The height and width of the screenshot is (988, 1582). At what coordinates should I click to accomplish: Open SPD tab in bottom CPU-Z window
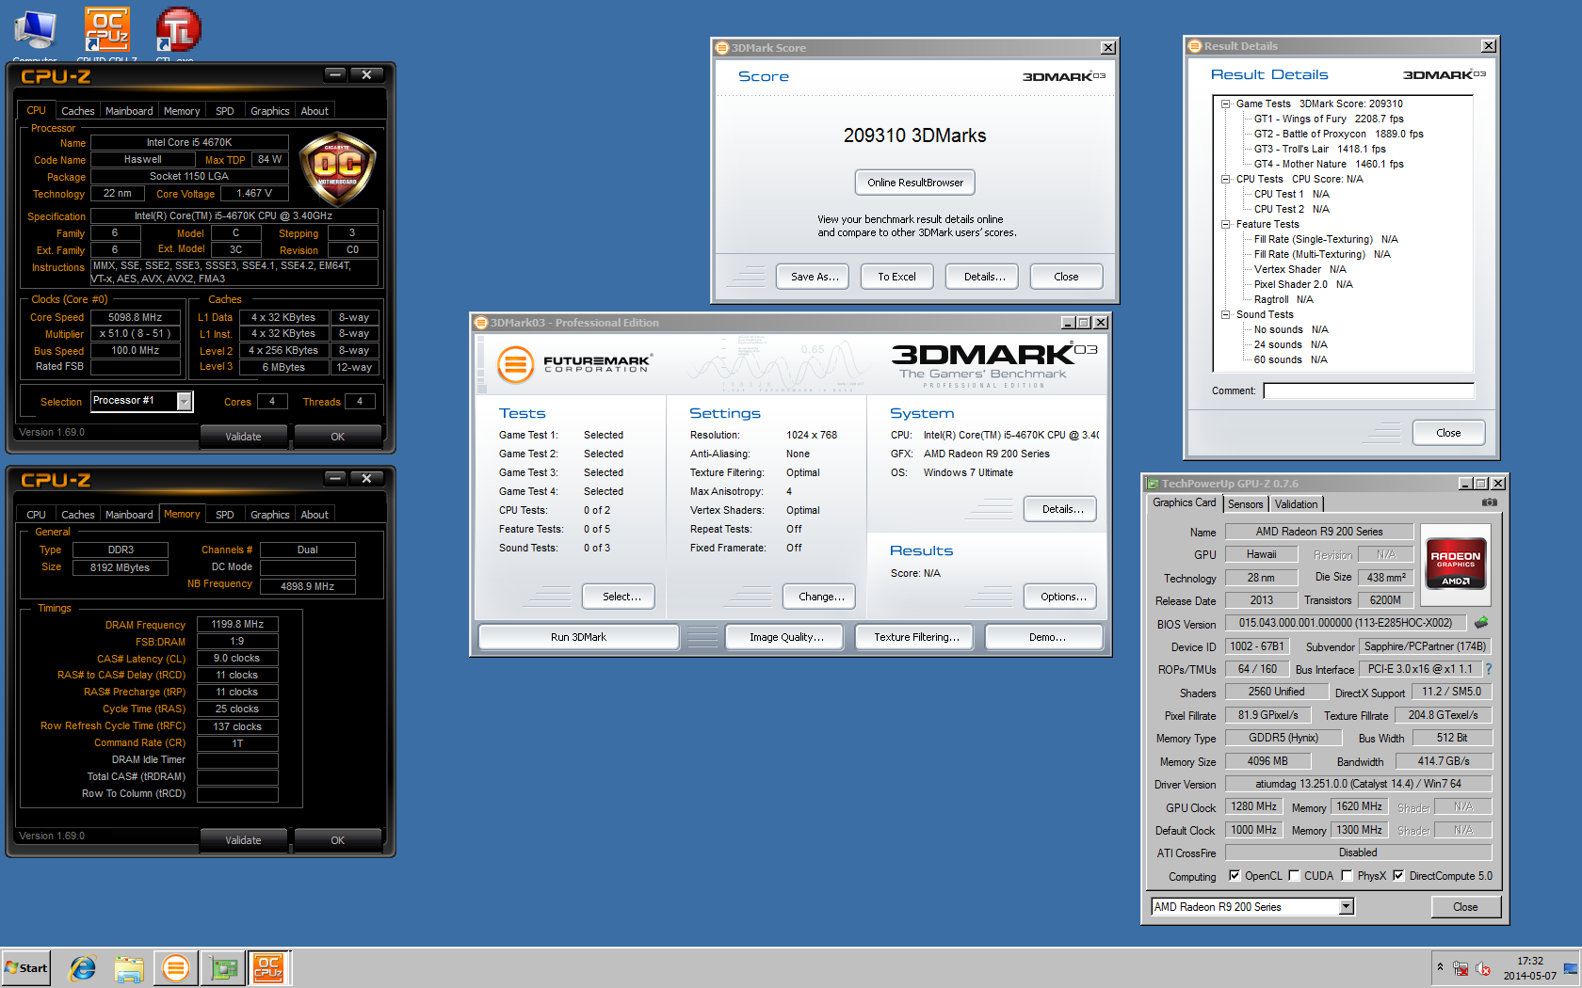point(225,515)
